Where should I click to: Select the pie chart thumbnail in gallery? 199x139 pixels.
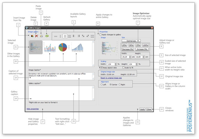pyautogui.click(x=63, y=47)
